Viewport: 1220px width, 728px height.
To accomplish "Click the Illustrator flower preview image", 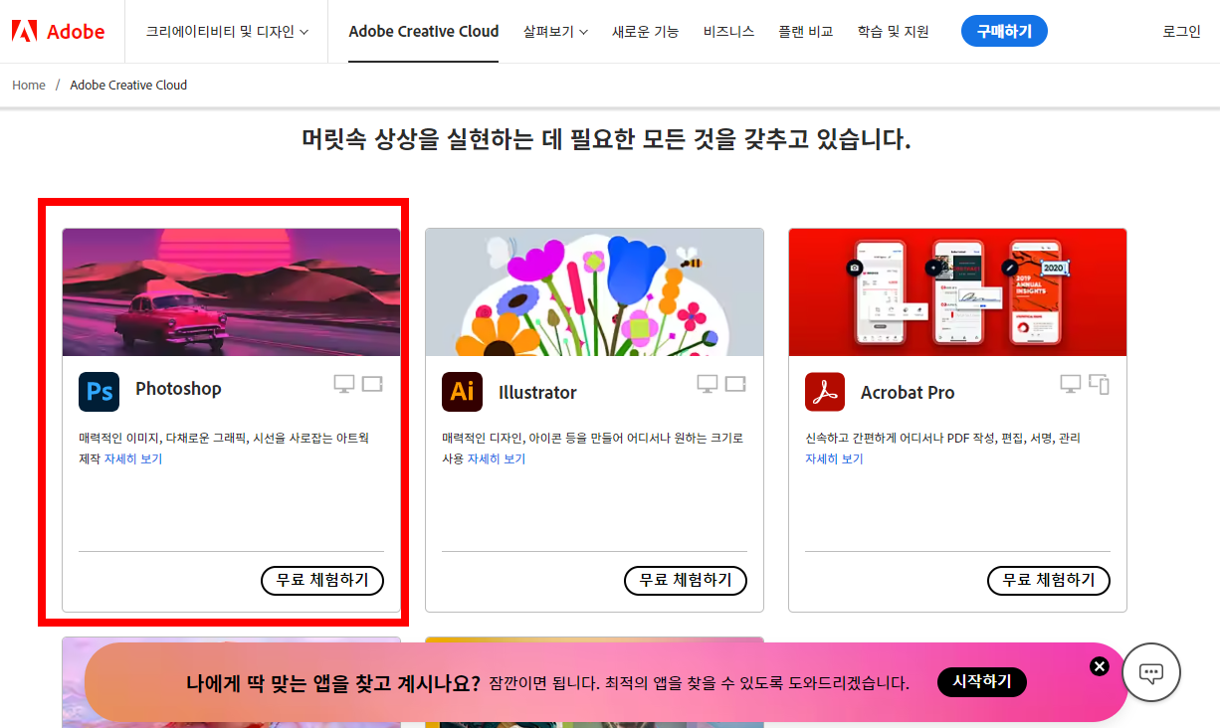I will [x=594, y=291].
